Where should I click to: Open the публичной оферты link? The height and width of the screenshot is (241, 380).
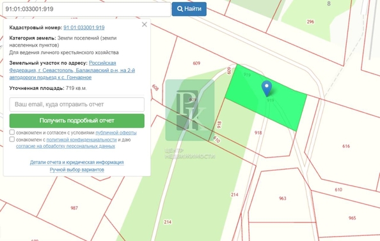click(116, 133)
